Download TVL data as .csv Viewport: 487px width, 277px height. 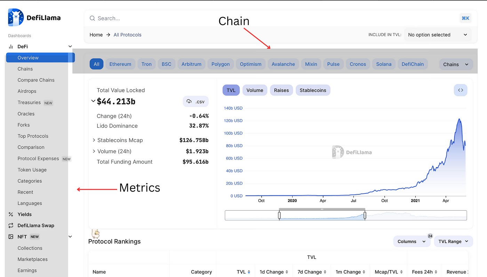coord(195,101)
